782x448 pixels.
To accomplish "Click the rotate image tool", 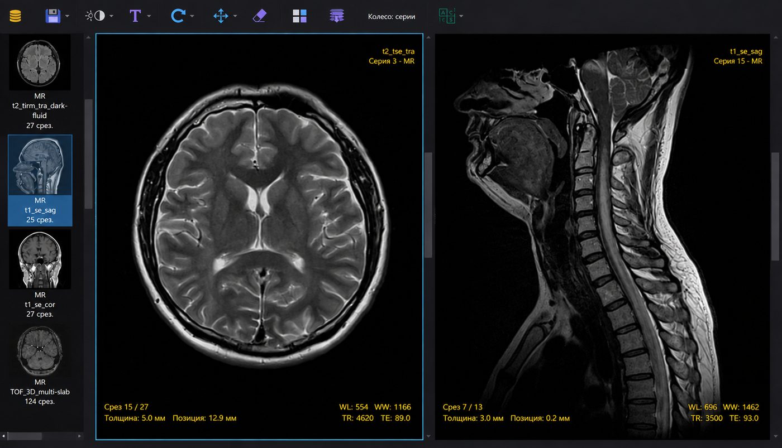I will [178, 16].
